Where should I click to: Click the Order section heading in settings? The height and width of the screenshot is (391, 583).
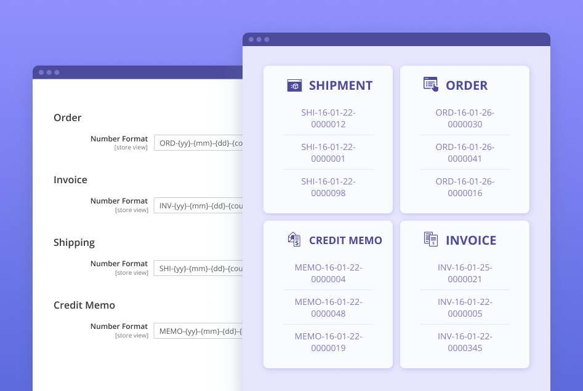67,117
